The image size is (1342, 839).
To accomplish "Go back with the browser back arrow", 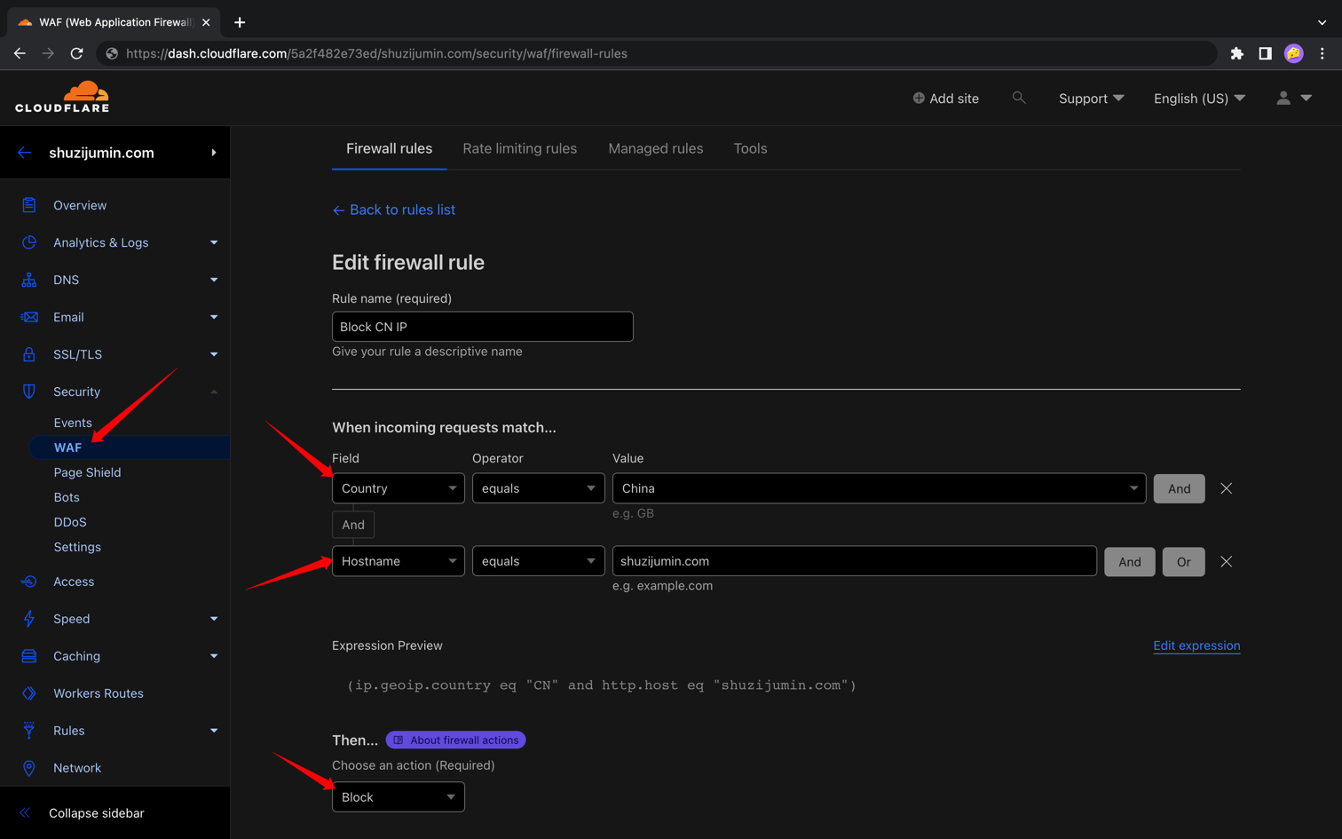I will (20, 53).
